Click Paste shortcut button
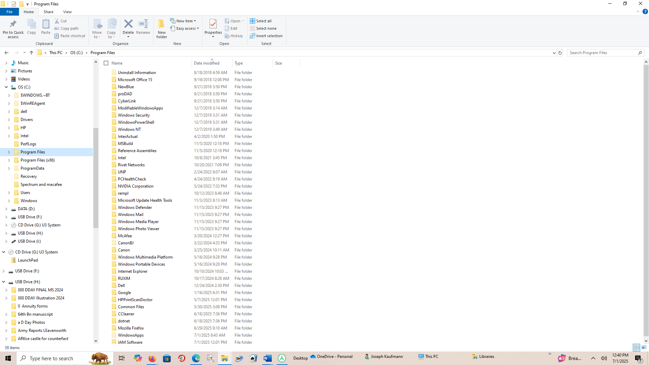649x365 pixels. (x=70, y=36)
